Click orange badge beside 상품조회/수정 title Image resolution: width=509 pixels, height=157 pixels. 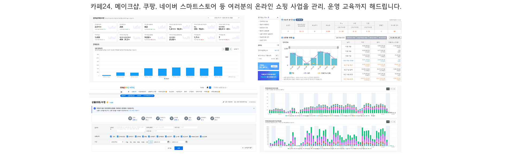point(108,102)
